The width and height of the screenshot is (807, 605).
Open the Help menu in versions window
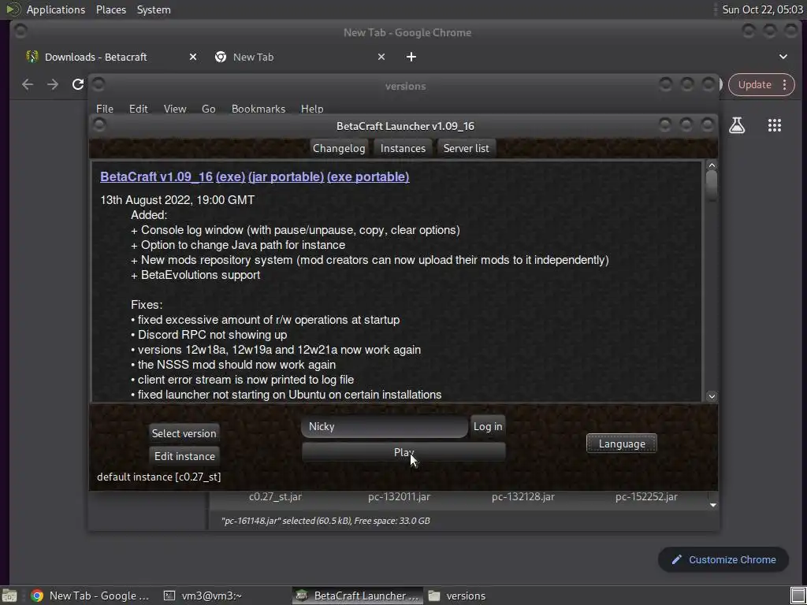[x=312, y=109]
